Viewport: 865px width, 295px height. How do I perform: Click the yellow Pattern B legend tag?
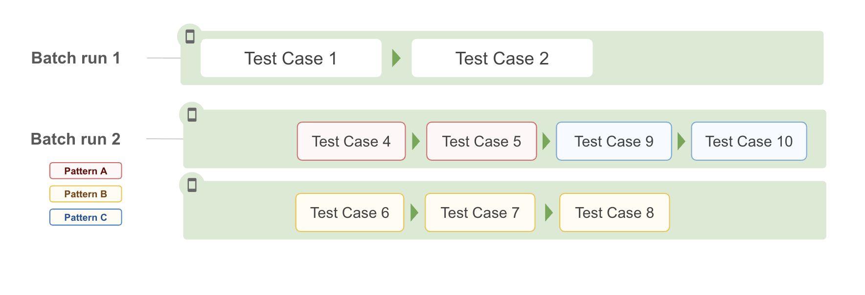click(x=86, y=194)
